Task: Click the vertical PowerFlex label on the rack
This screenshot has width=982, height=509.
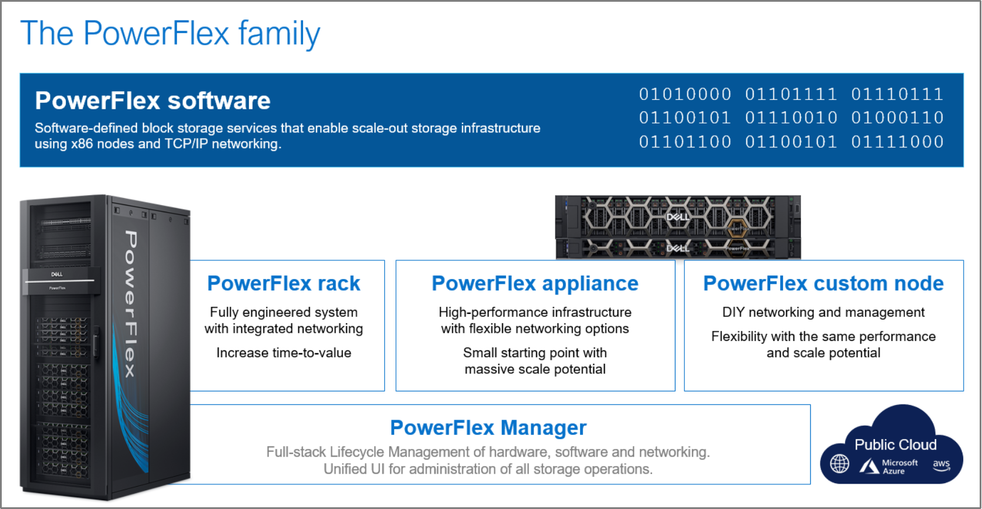Action: tap(131, 303)
